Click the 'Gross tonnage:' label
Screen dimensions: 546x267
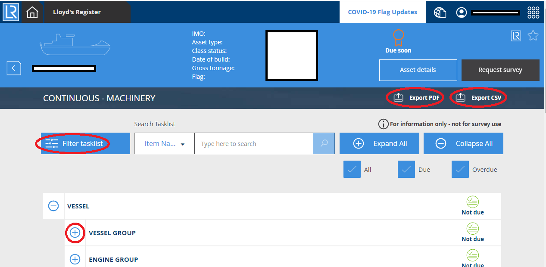click(x=213, y=68)
